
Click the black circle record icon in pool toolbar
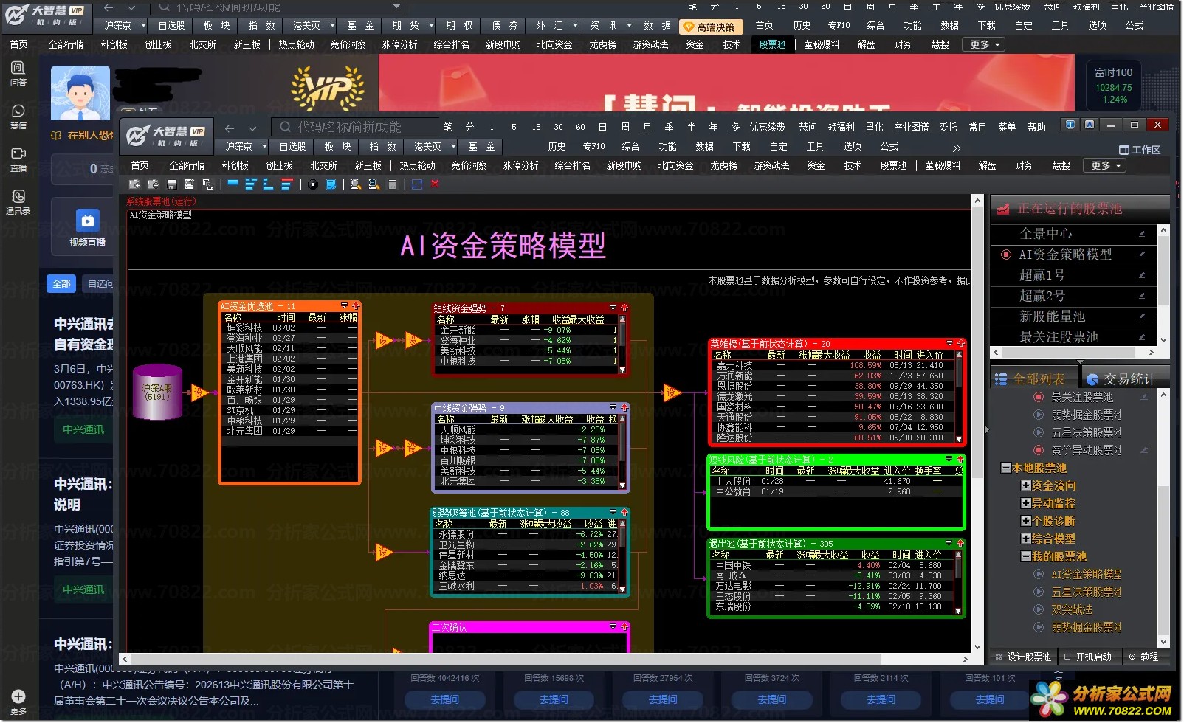[314, 184]
